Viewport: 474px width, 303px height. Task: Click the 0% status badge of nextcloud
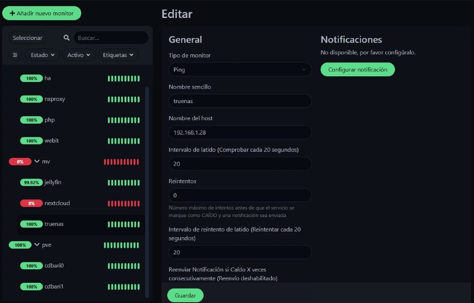[x=32, y=203]
